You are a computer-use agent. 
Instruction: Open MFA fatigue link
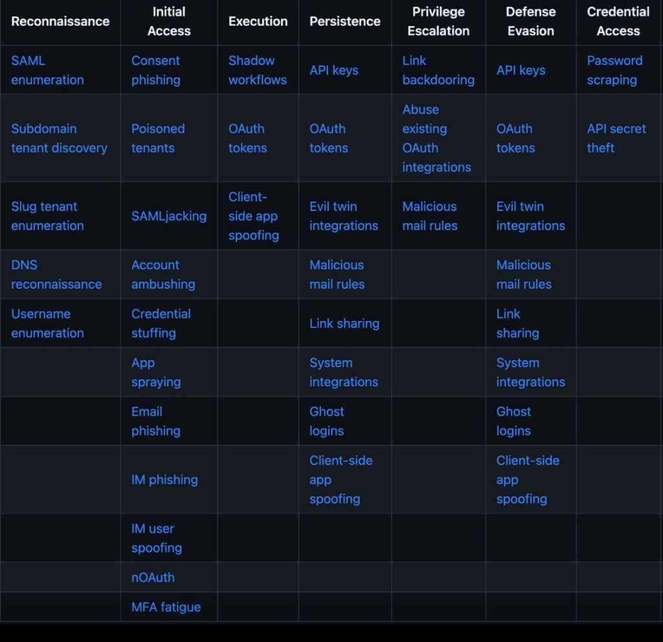point(166,607)
